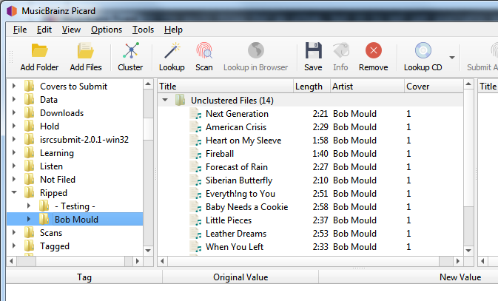This screenshot has height=301, width=498.
Task: Open the View menu
Action: click(71, 30)
